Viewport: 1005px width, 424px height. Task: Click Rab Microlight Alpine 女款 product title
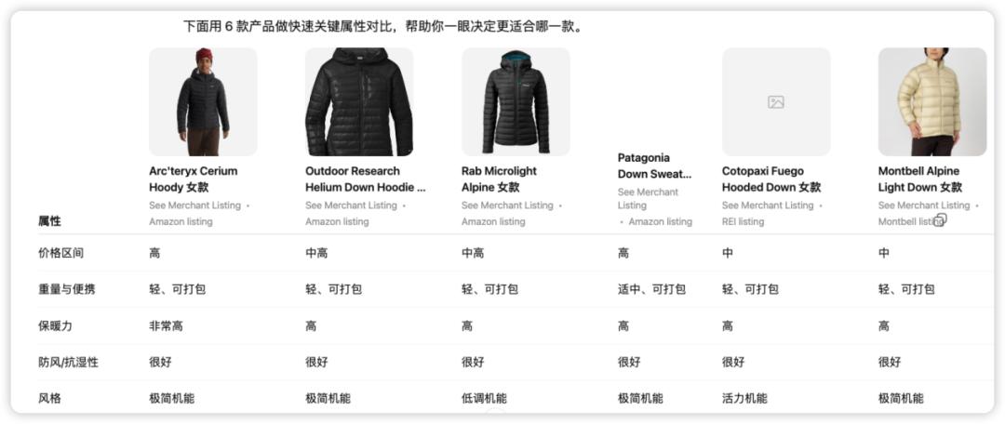pos(499,179)
